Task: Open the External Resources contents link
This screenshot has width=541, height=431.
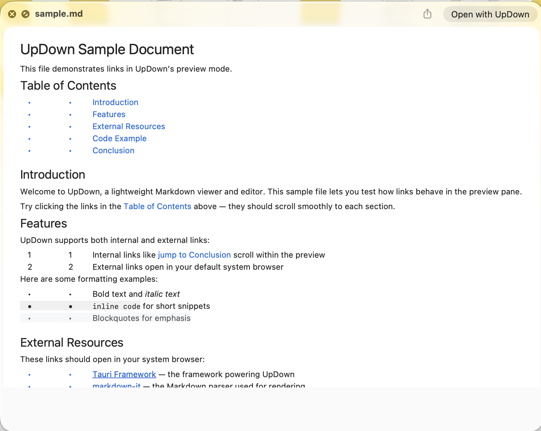Action: [x=129, y=126]
